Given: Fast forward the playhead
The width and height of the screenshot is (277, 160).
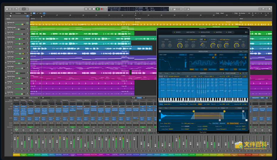Looking at the screenshot, I should point(90,9).
